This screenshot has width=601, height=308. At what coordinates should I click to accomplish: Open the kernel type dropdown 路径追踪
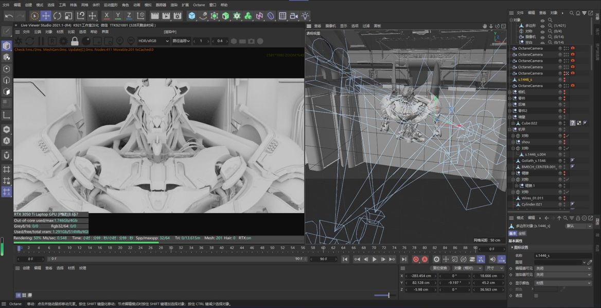click(181, 41)
